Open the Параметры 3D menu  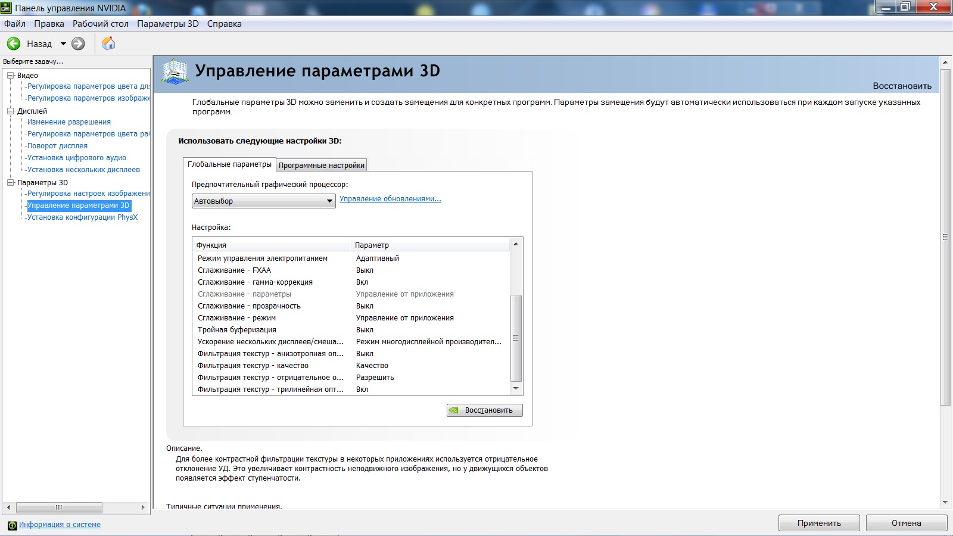pos(168,24)
